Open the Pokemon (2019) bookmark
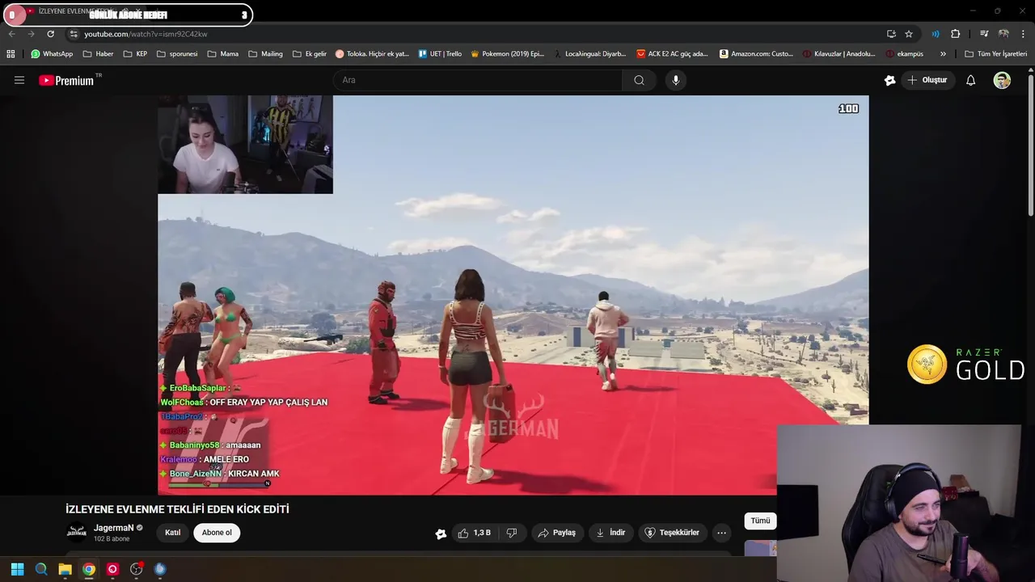Screen dimensions: 1035x582 pyautogui.click(x=507, y=54)
